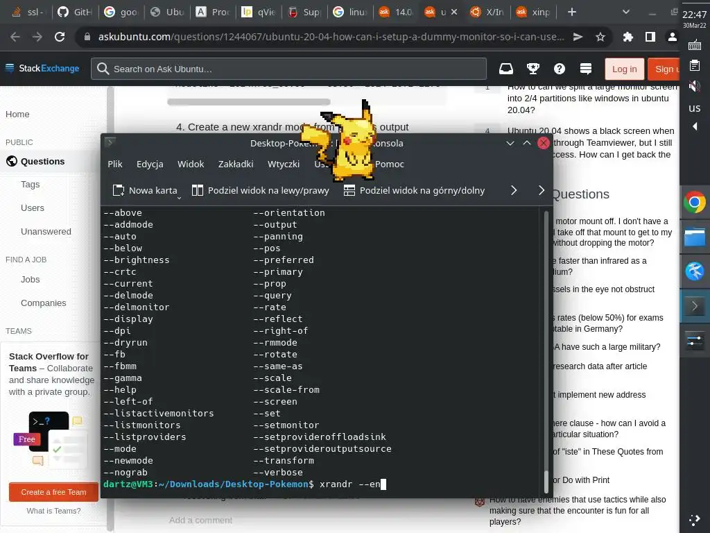
Task: Switch to the xinp Ask Ubuntu tab
Action: click(533, 12)
